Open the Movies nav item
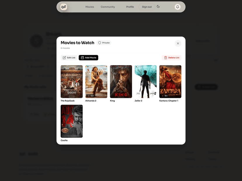 coord(89,7)
